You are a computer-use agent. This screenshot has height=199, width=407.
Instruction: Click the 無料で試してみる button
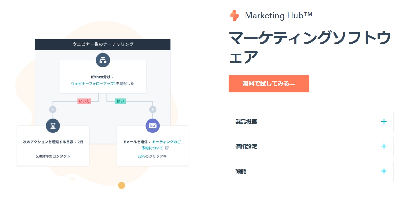pyautogui.click(x=269, y=84)
